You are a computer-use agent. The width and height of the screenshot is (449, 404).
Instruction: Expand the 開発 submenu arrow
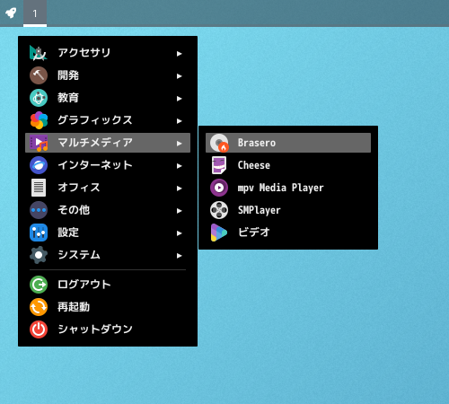point(179,76)
